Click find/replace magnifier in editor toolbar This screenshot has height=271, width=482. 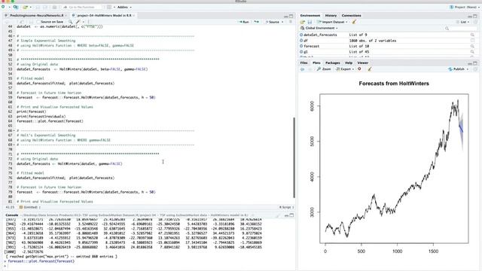coord(70,22)
